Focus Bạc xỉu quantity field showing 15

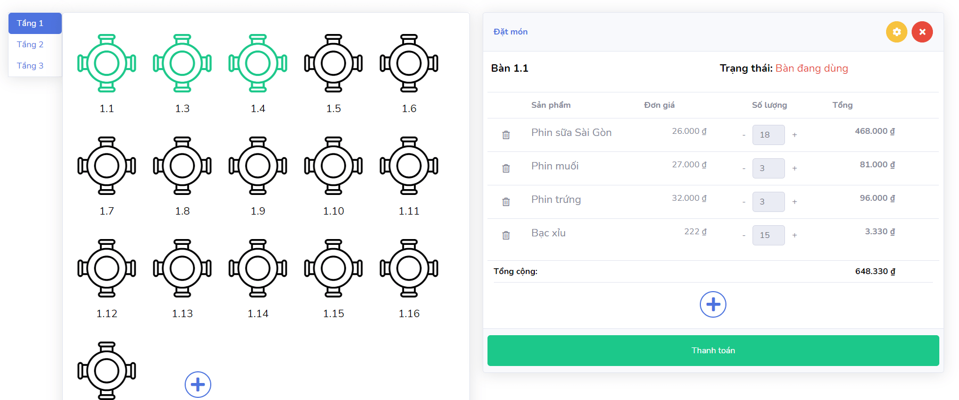[768, 235]
